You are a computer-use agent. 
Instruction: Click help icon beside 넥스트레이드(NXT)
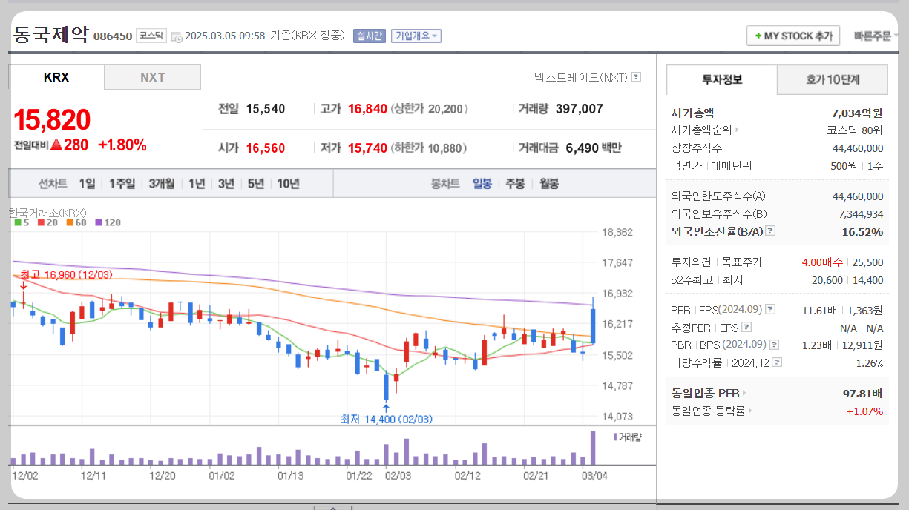[x=636, y=77]
